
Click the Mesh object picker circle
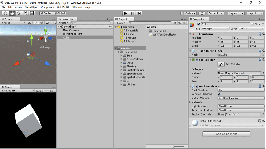263,55
